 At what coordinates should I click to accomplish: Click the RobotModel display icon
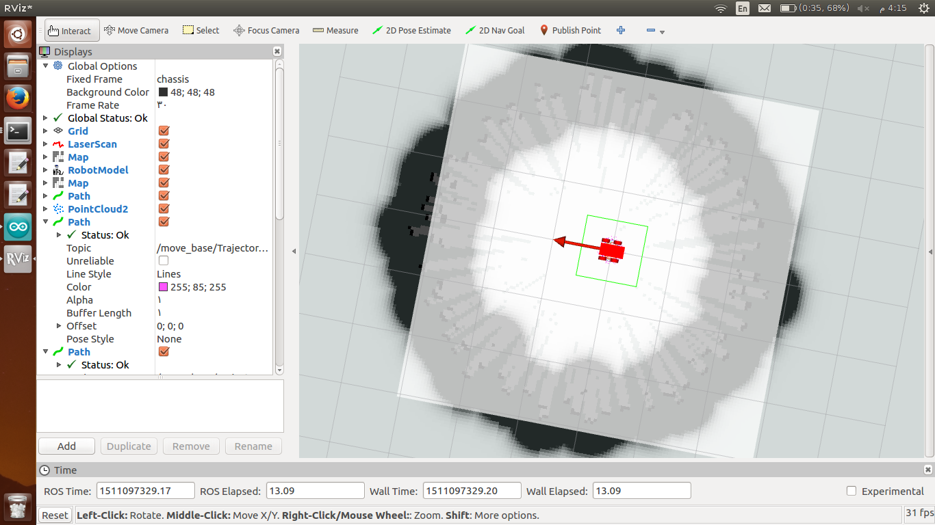58,170
